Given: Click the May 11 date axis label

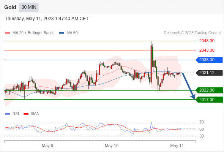Looking at the screenshot, I should [x=177, y=146].
